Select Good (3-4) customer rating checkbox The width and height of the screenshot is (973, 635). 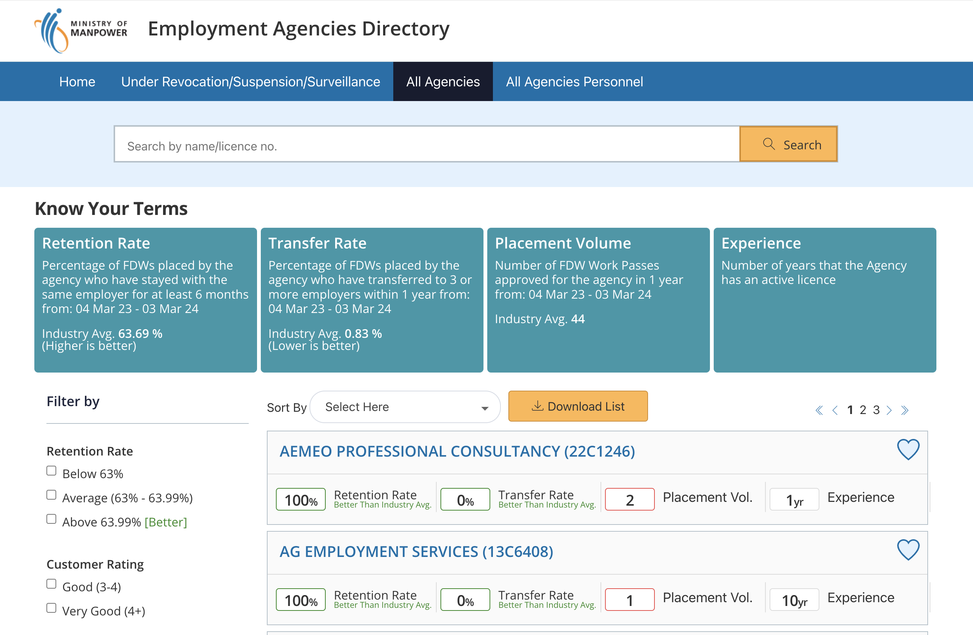pos(51,584)
